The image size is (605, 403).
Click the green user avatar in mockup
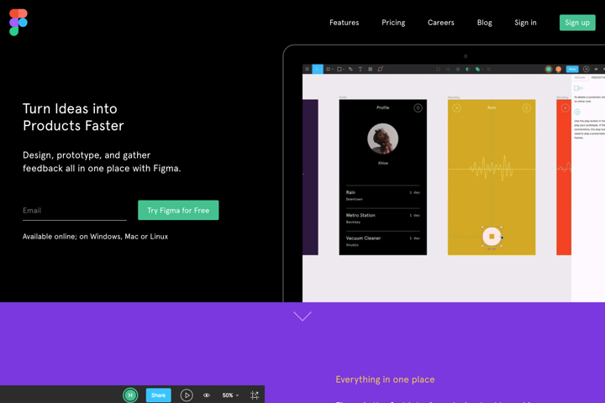click(x=548, y=69)
